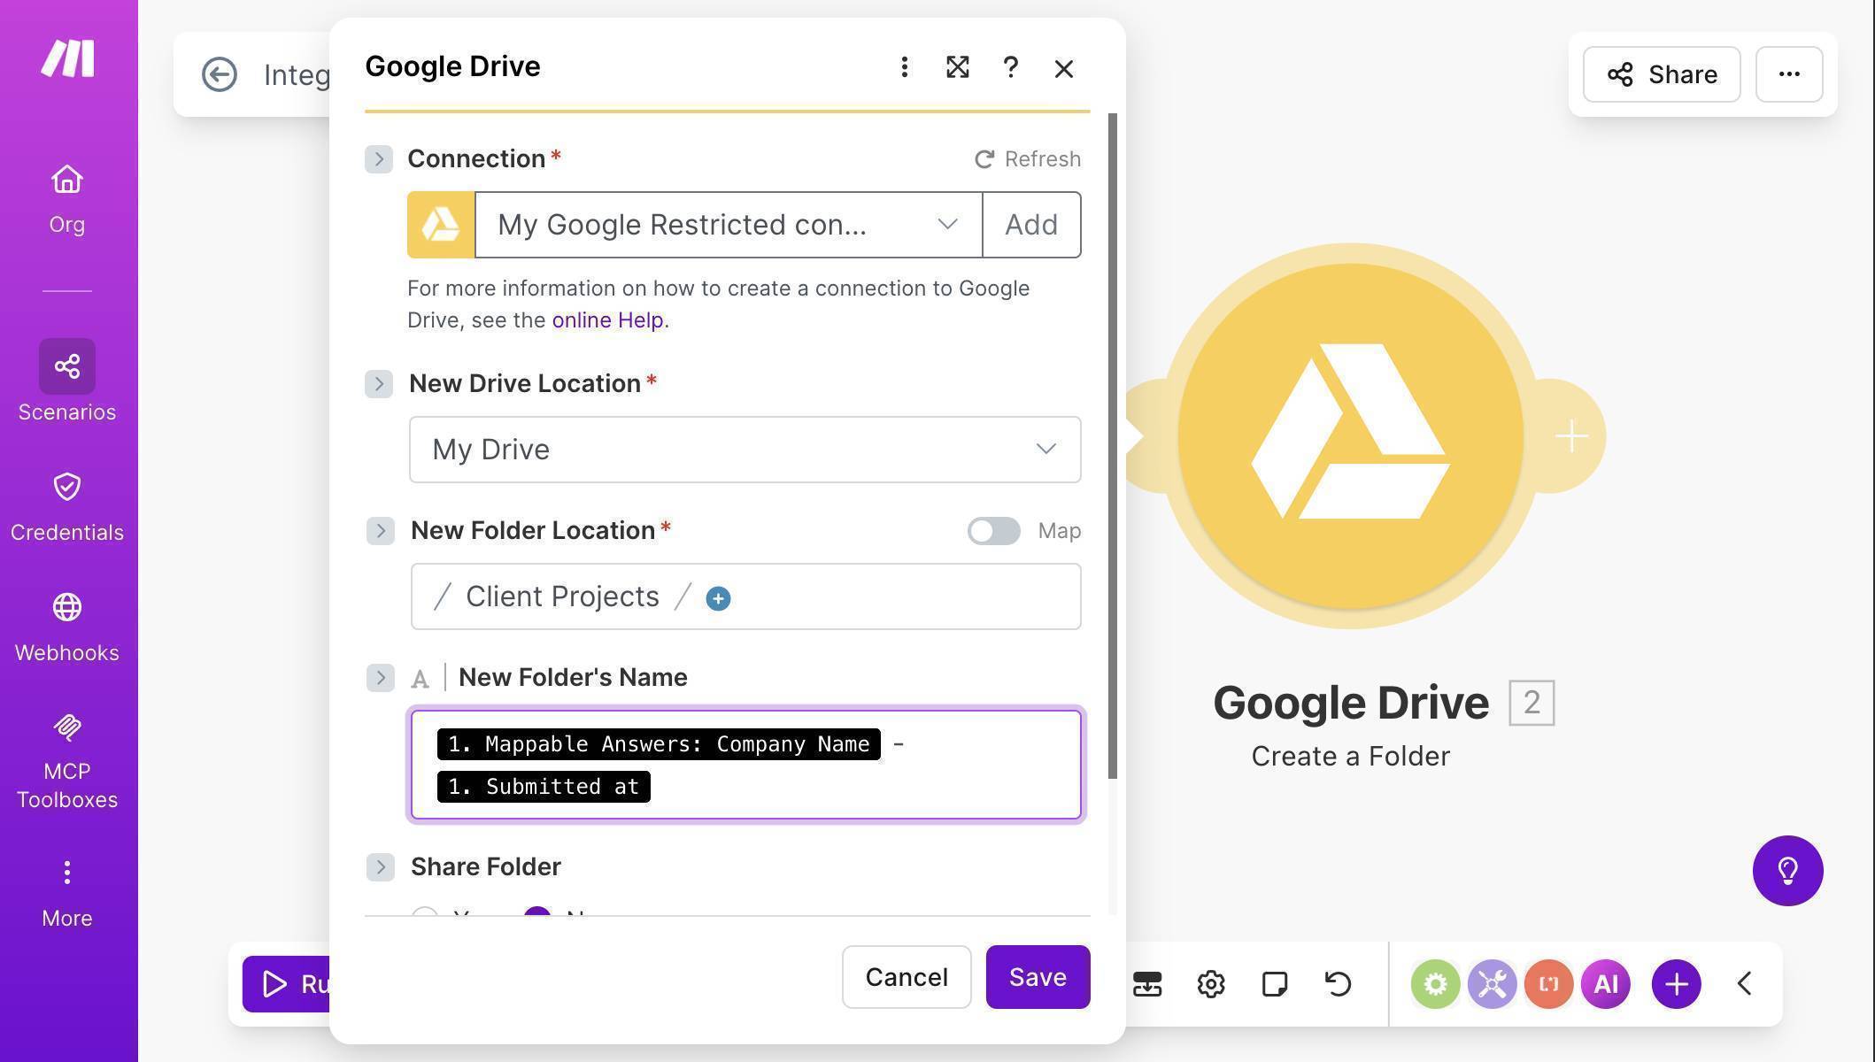Select No under Share Folder
1875x1062 pixels.
click(537, 916)
